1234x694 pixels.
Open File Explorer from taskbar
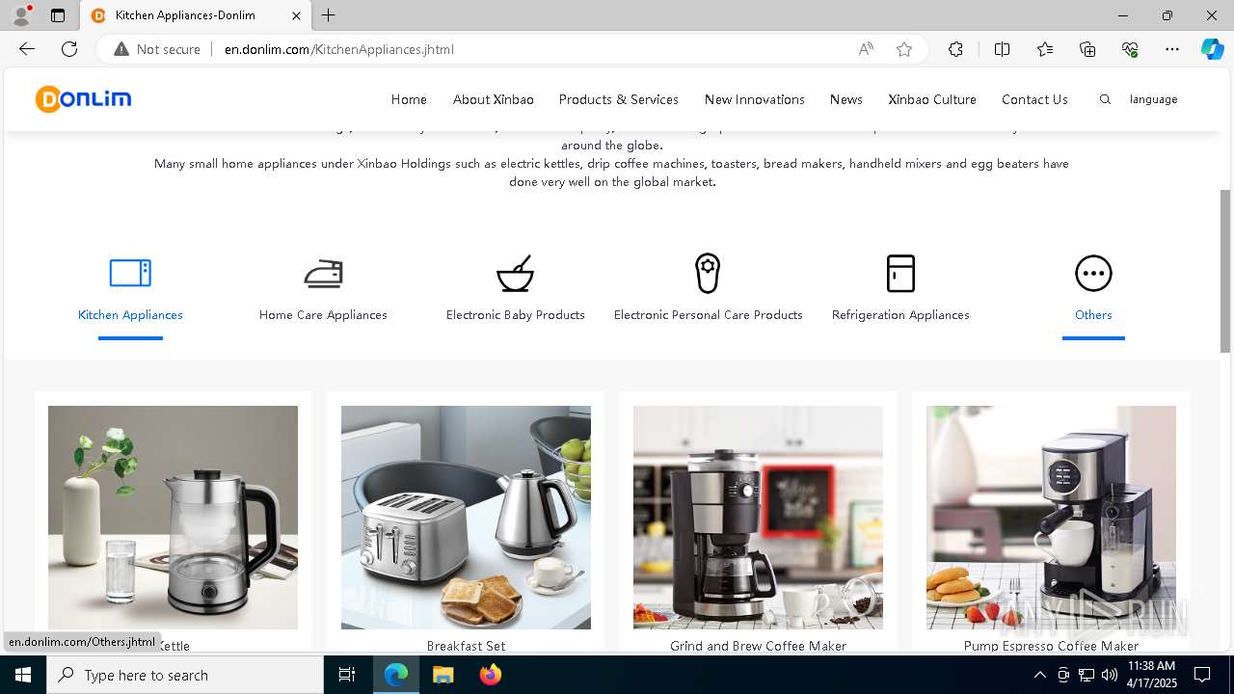[x=443, y=675]
